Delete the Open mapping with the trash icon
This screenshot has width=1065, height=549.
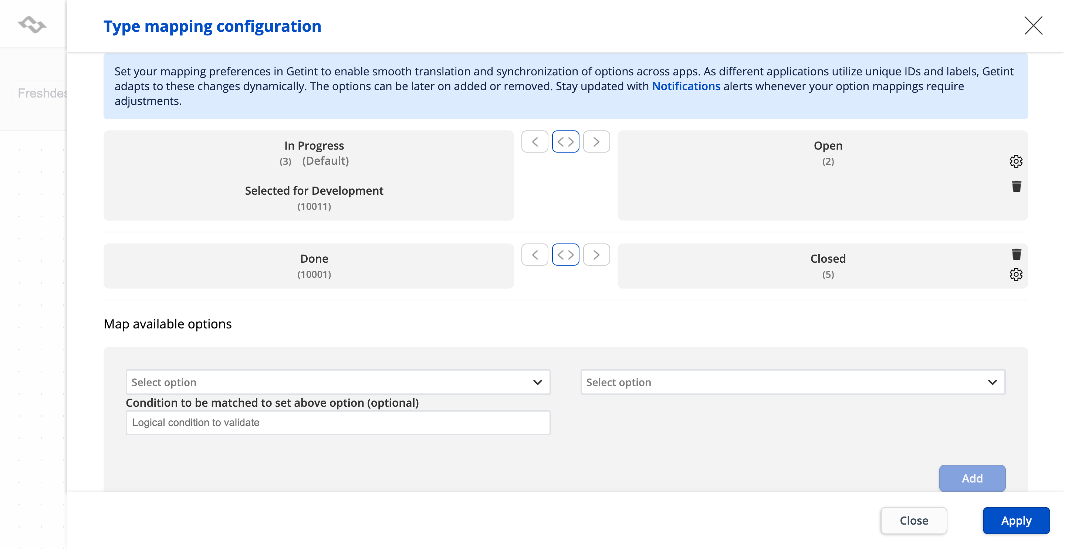click(x=1016, y=186)
